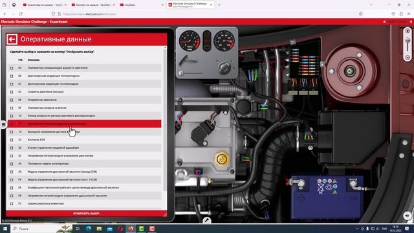The image size is (414, 233).
Task: Click the coolant temperature gauge
Action: click(224, 41)
